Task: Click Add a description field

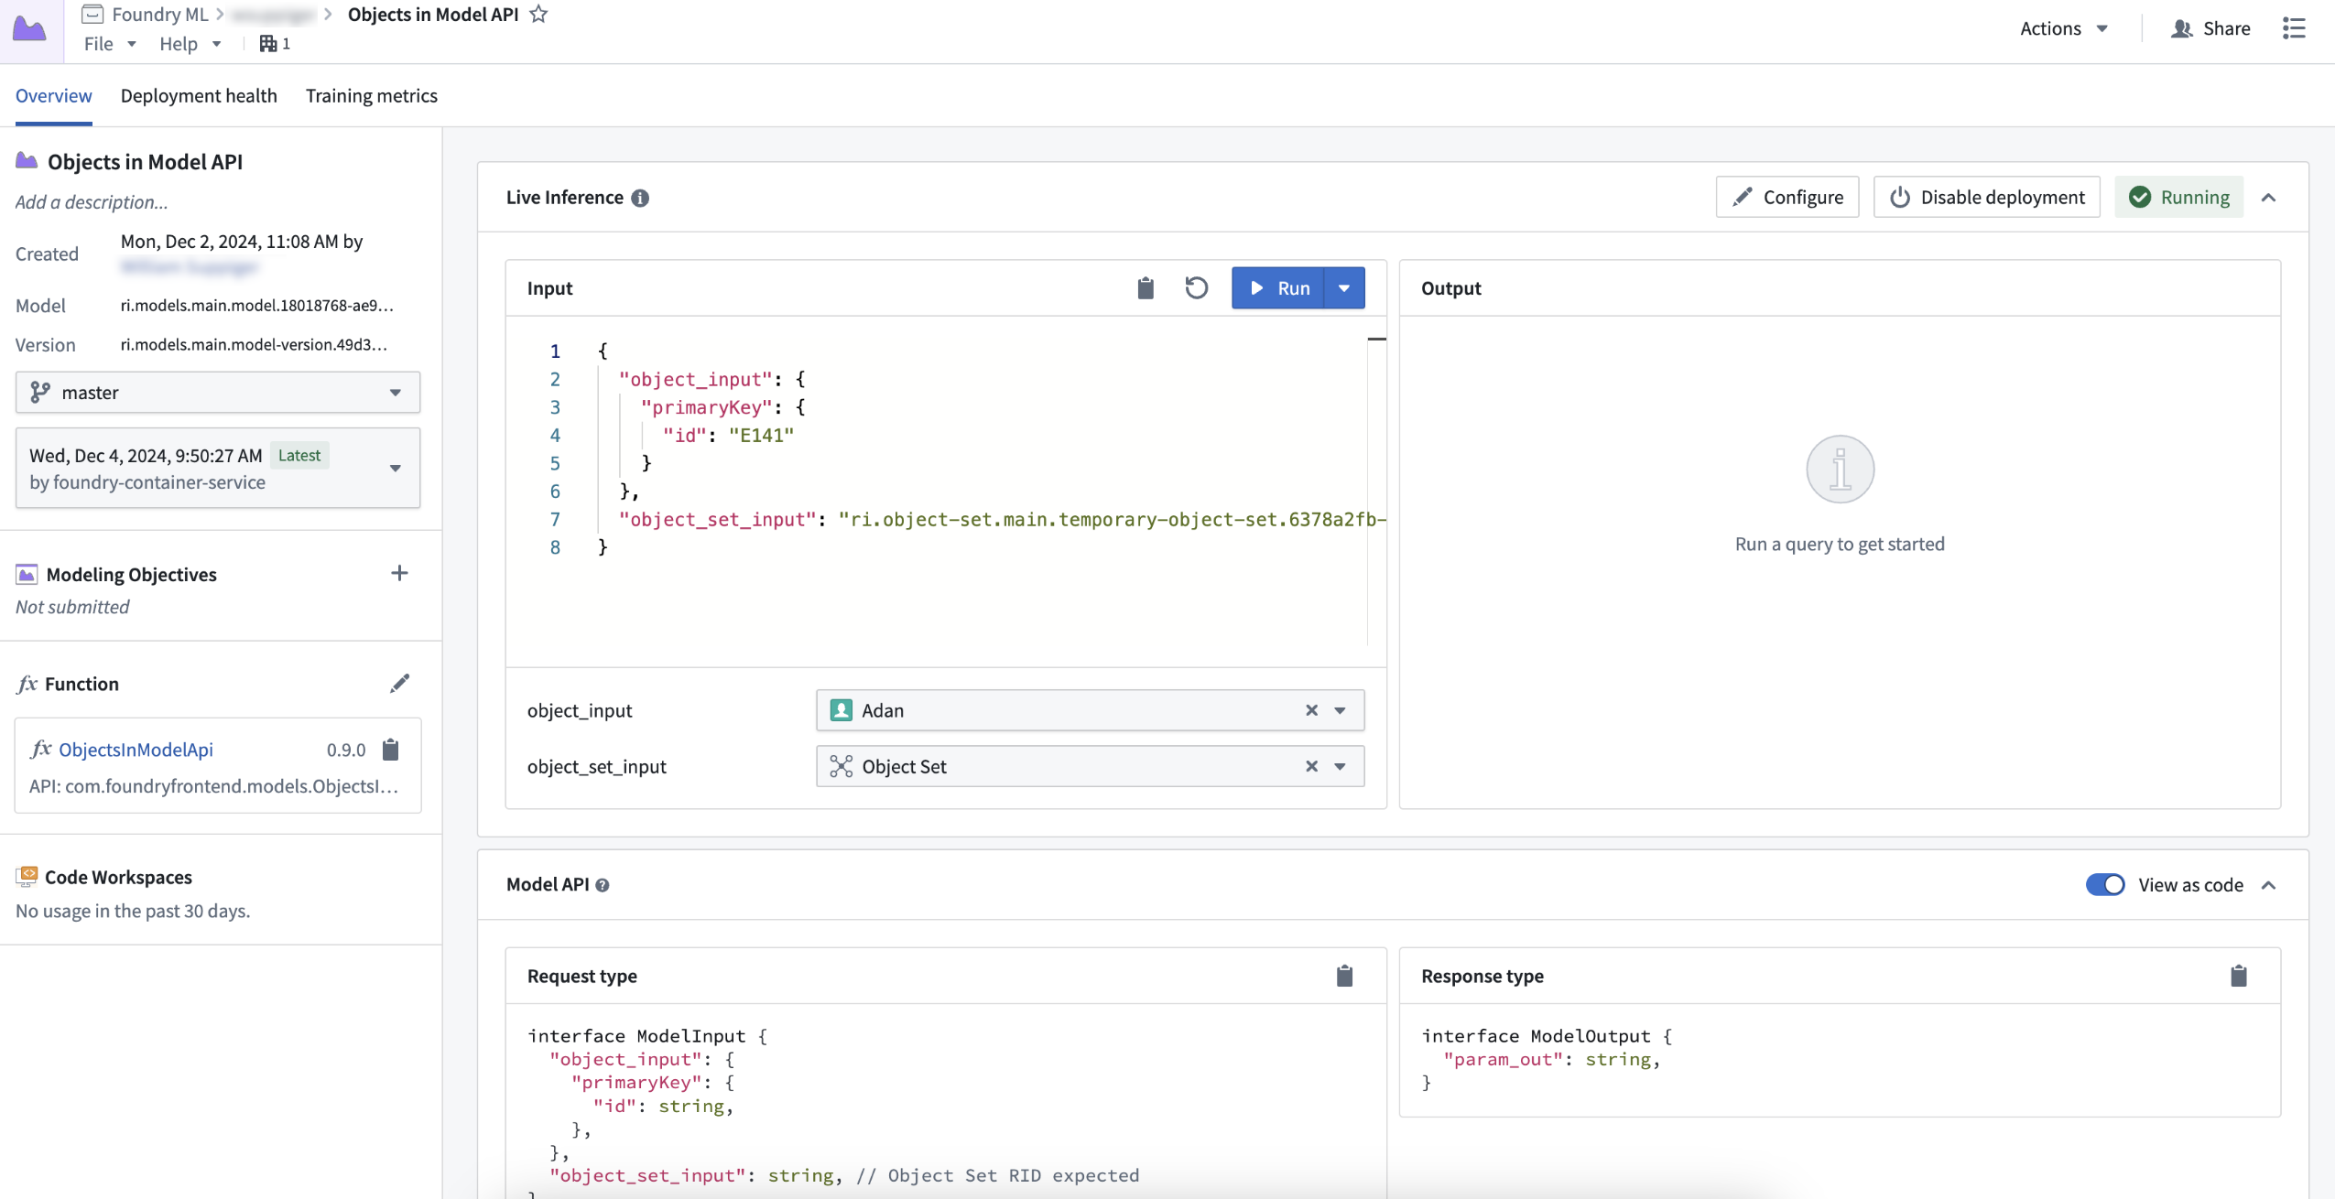Action: pos(92,202)
